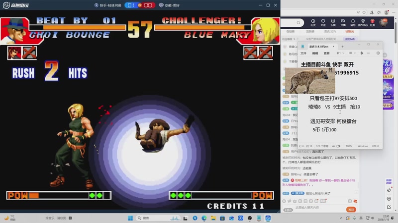The width and height of the screenshot is (398, 223).
Task: Click the target circle icon in right sidebar
Action: (389, 199)
